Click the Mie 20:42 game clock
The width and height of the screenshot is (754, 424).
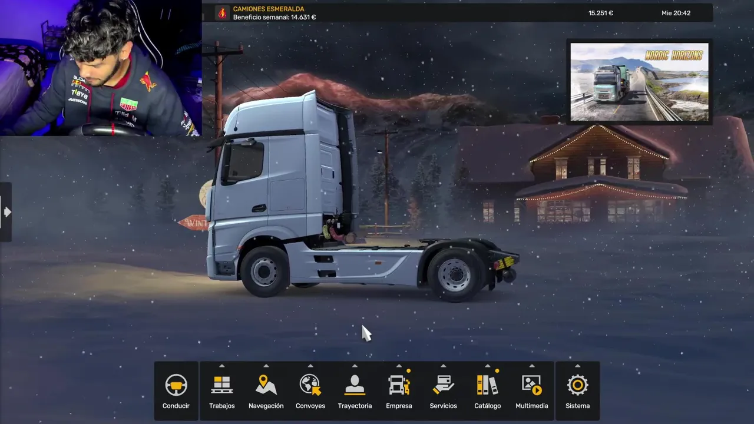pyautogui.click(x=676, y=13)
